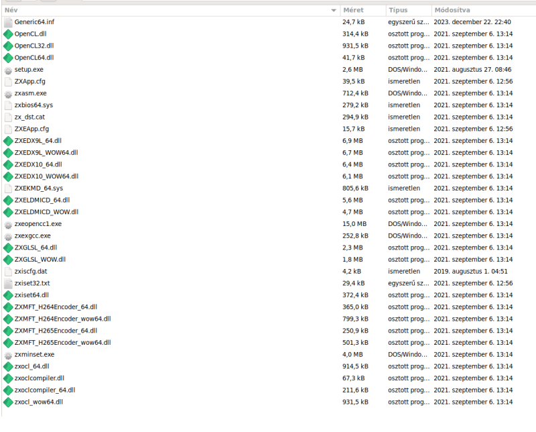
Task: Click the 6,9 MB size of ZXEDX9L_64.dll
Action: 352,141
